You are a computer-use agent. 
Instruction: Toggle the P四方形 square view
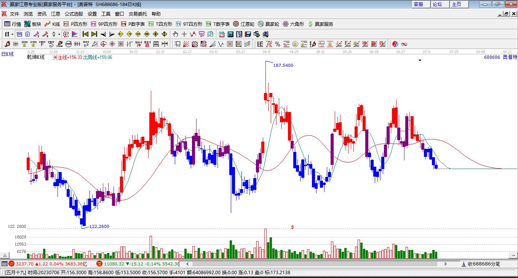[75, 24]
